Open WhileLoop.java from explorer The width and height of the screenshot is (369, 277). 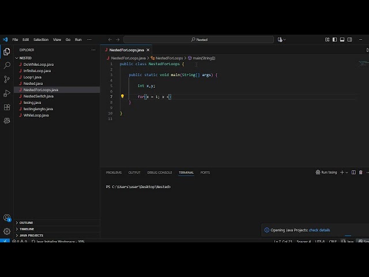(x=57, y=115)
